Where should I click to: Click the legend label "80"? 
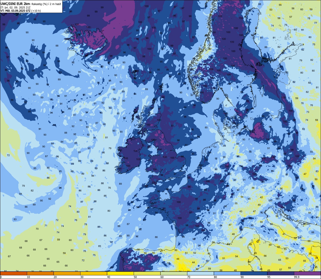click(215, 277)
